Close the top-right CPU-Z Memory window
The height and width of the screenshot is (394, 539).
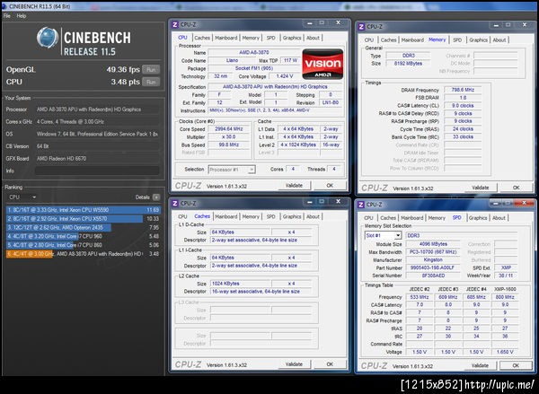tap(525, 25)
